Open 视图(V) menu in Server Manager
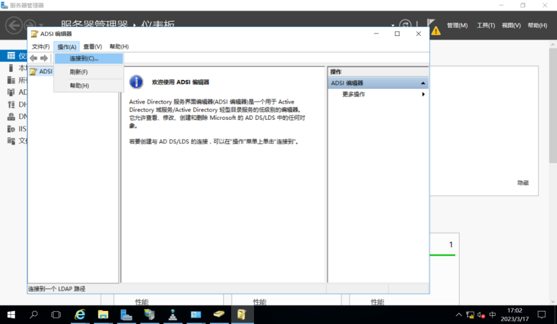This screenshot has width=557, height=324. [511, 25]
